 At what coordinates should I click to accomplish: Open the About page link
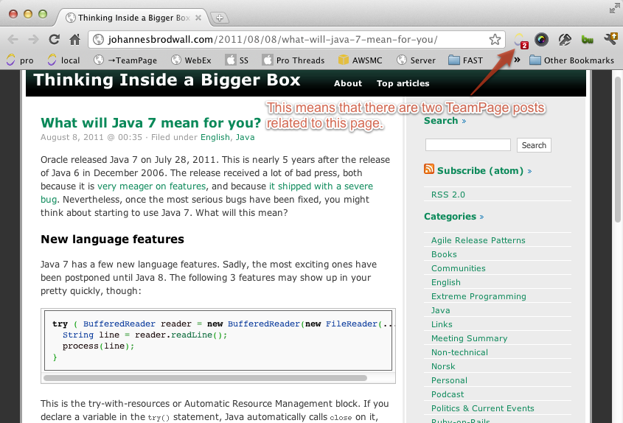pyautogui.click(x=348, y=83)
